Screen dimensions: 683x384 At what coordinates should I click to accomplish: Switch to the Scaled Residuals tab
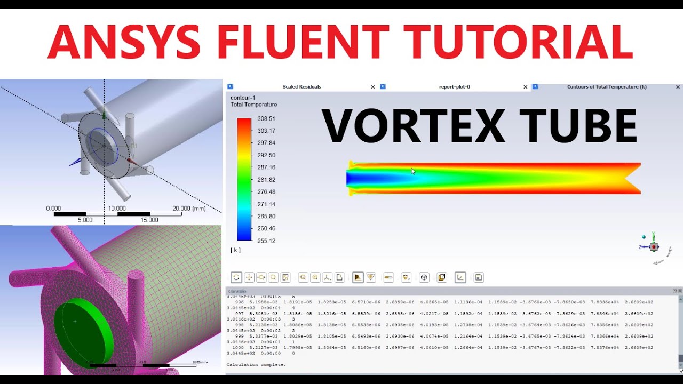(301, 87)
